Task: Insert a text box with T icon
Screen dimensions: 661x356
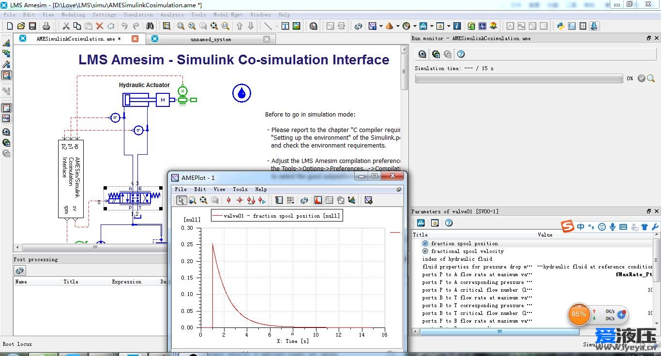Action: coord(285,26)
